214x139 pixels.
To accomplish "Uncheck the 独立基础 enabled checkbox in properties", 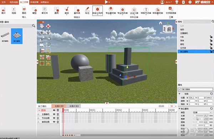I will pos(179,89).
